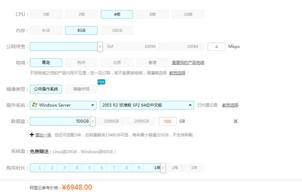Select 杭州 region
This screenshot has width=302, height=196.
[x=81, y=63]
